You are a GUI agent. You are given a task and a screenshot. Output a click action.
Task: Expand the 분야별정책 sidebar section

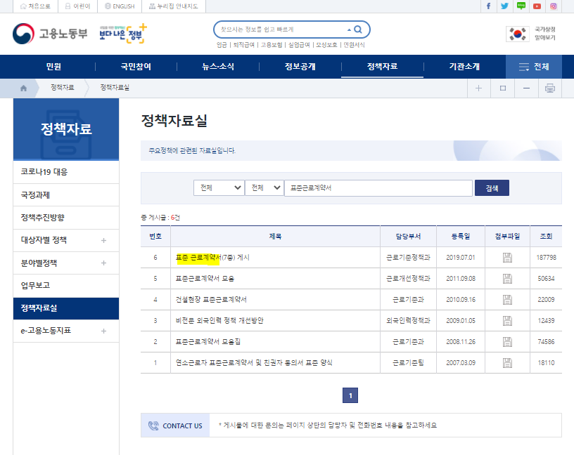click(x=65, y=263)
